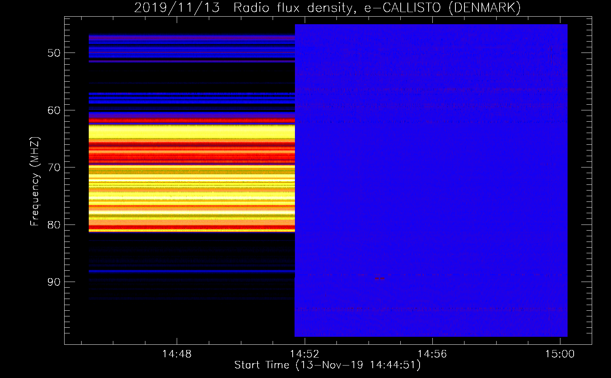Click the 14:56 time tick label
The width and height of the screenshot is (611, 378).
432,354
